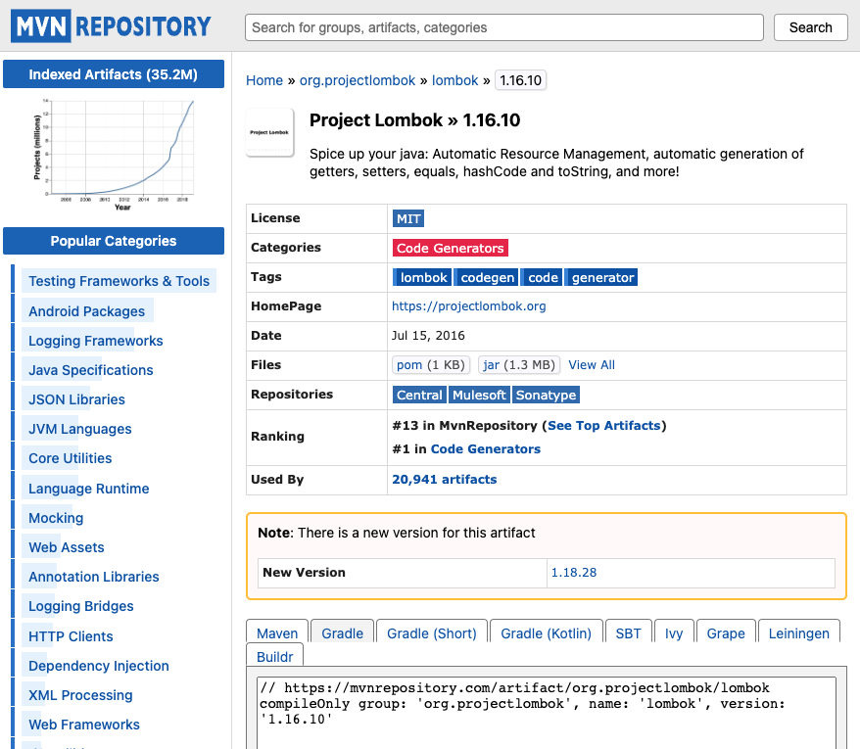Switch to the Leiningen tab
This screenshot has height=749, width=860.
(798, 632)
